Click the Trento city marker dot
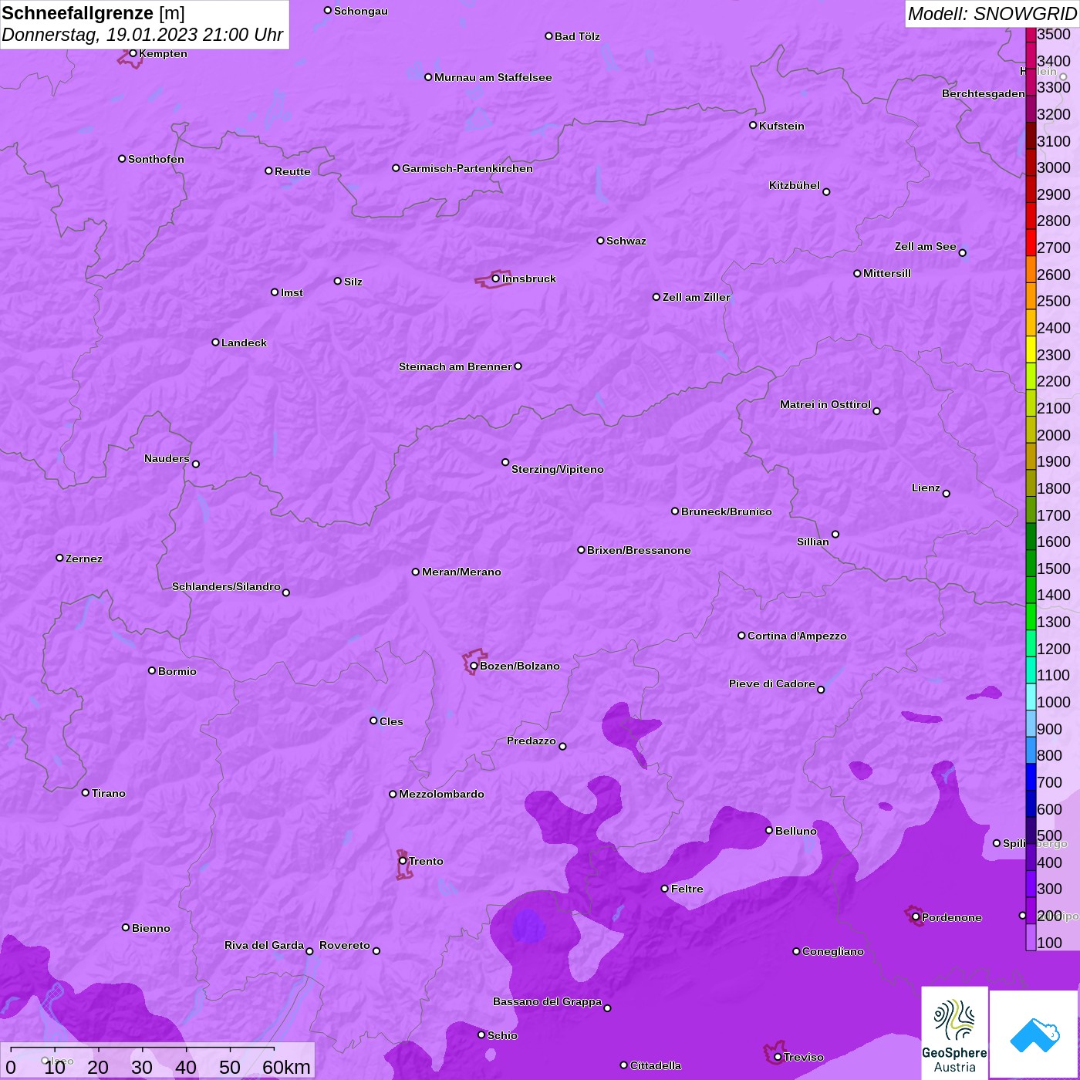This screenshot has height=1080, width=1080. point(403,861)
